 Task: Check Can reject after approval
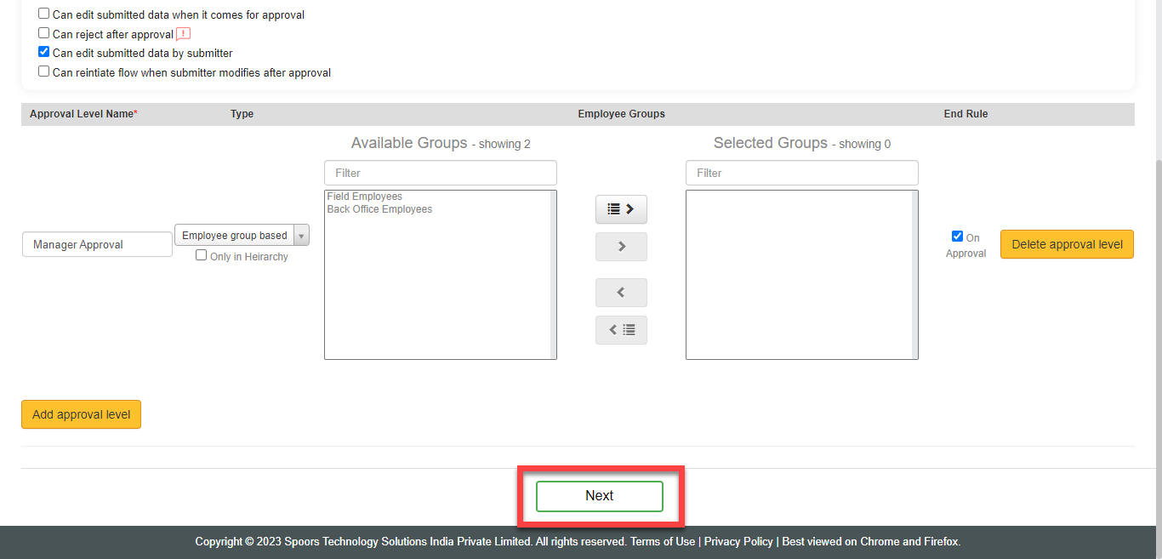pyautogui.click(x=44, y=33)
